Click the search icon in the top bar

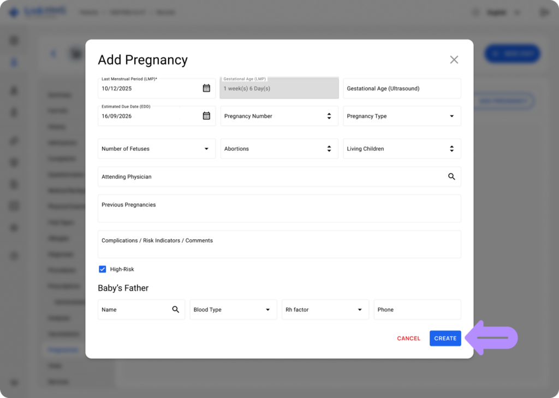pyautogui.click(x=475, y=12)
